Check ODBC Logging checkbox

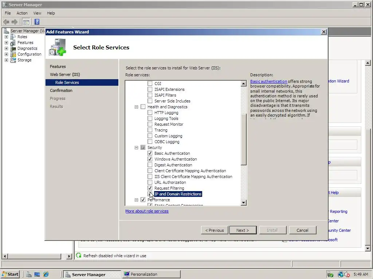point(150,142)
